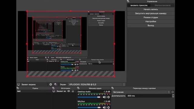The height and width of the screenshot is (109, 194).
Task: Click the preview's bottom-center red handle
Action: (x=71, y=77)
